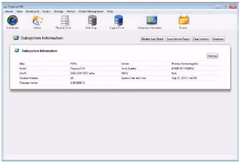Select the WWN value text
This screenshot has height=162, width=239.
click(x=82, y=73)
